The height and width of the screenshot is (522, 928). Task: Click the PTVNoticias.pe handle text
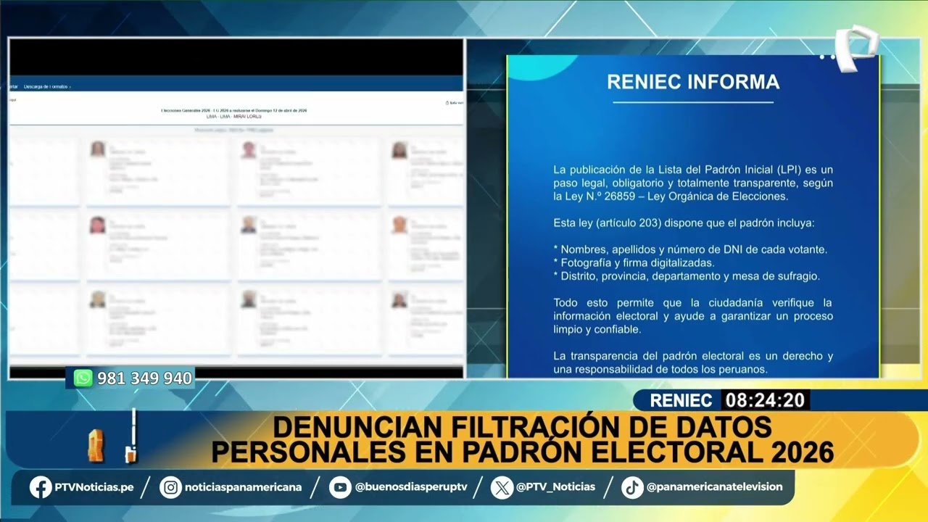pos(94,487)
